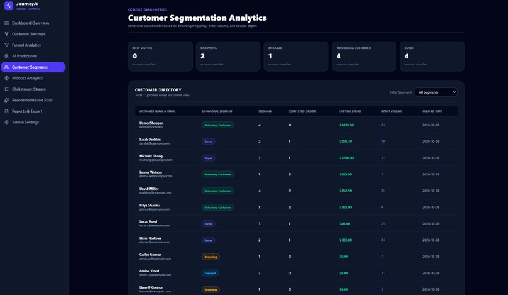Image resolution: width=508 pixels, height=295 pixels.
Task: Click the Funnel Analytics funnel icon
Action: 6,45
